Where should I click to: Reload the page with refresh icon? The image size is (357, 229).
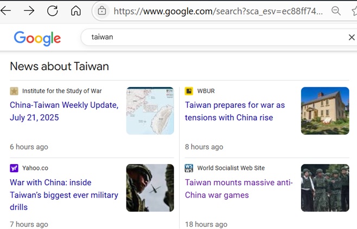coord(53,11)
